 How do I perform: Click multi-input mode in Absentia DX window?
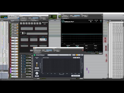24,21
